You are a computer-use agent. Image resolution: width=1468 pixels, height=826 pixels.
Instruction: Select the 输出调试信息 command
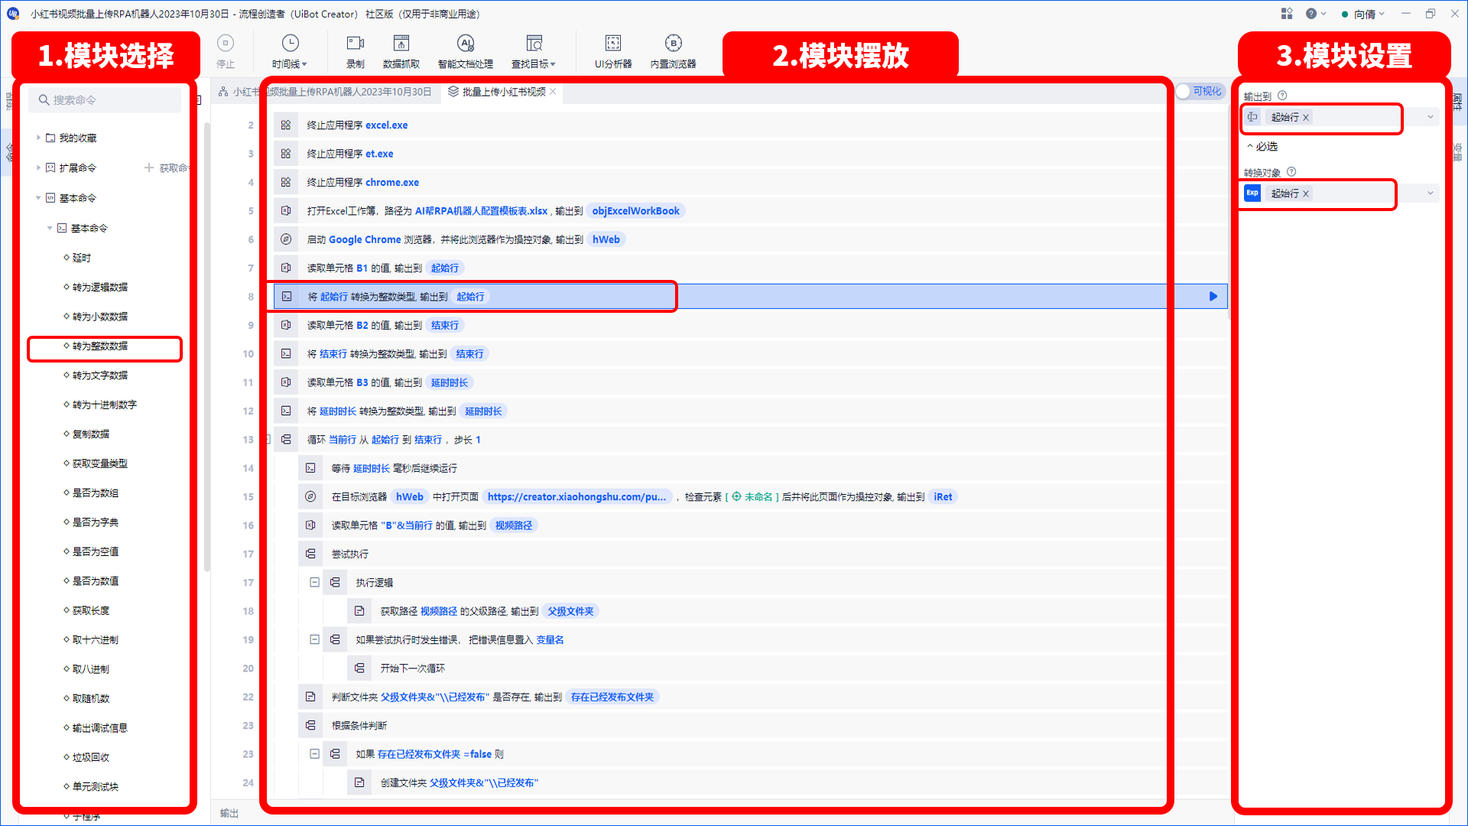pyautogui.click(x=100, y=728)
